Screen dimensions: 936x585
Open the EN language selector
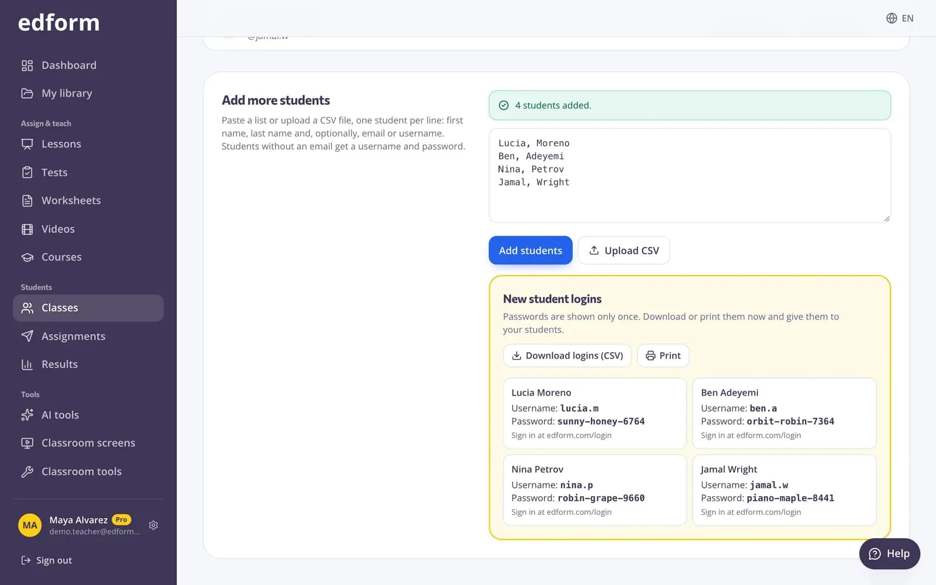click(x=900, y=18)
